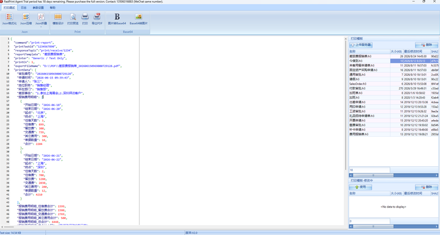Select template 通用审批.fr3
Viewport: 440px width, 235px height.
click(369, 75)
